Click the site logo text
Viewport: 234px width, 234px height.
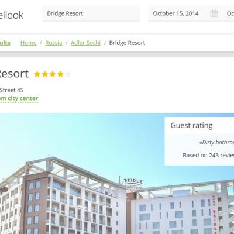11,15
